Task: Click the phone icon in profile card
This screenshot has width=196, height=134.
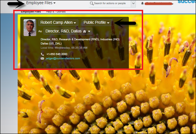Action: pos(42,54)
